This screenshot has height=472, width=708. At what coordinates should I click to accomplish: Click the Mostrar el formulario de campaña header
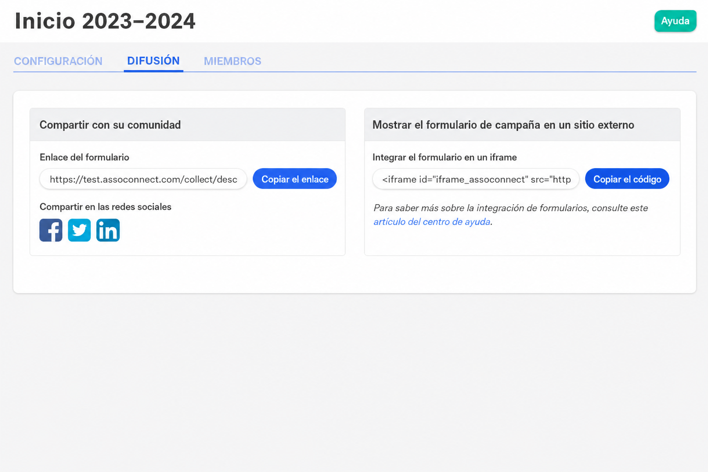503,125
